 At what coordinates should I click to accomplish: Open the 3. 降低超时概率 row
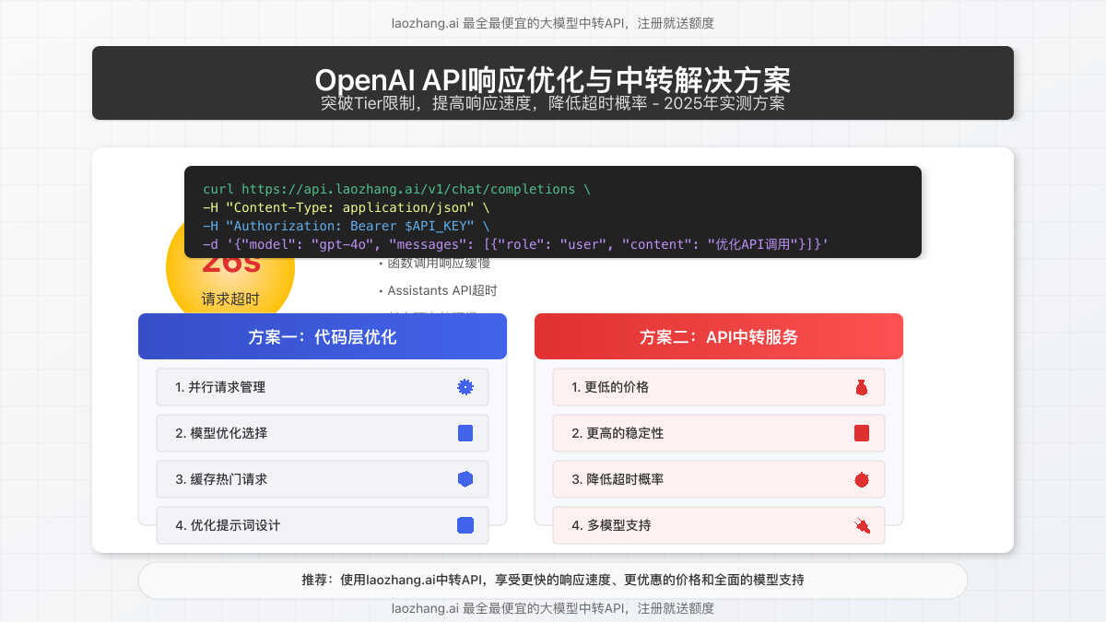pyautogui.click(x=719, y=479)
